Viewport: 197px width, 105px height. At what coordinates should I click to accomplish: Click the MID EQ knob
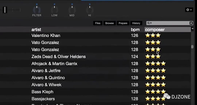click(72, 10)
